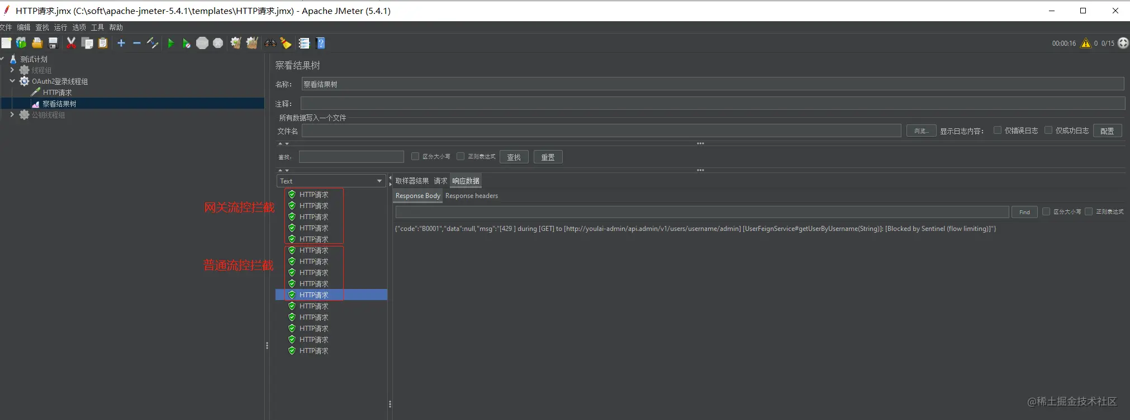The width and height of the screenshot is (1130, 420).
Task: Open the 选项 menu
Action: 79,27
